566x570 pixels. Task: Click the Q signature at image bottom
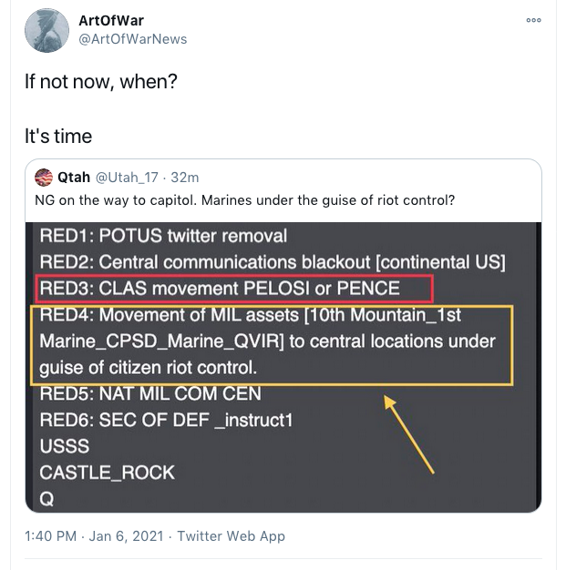pos(46,498)
